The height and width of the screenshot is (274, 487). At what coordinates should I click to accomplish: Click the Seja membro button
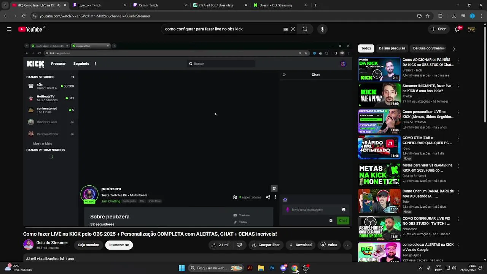click(x=89, y=245)
